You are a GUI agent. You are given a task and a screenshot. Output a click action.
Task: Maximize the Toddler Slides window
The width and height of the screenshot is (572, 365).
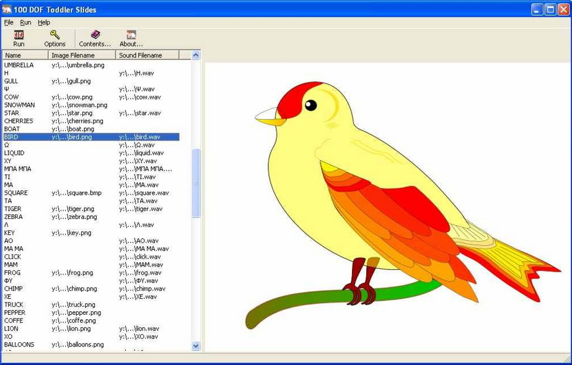[550, 9]
